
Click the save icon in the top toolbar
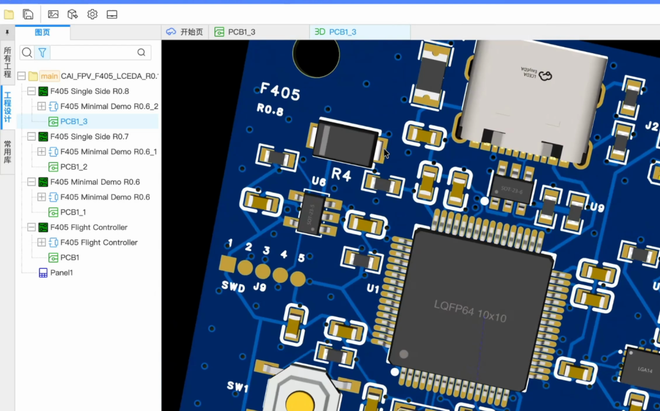pyautogui.click(x=28, y=15)
